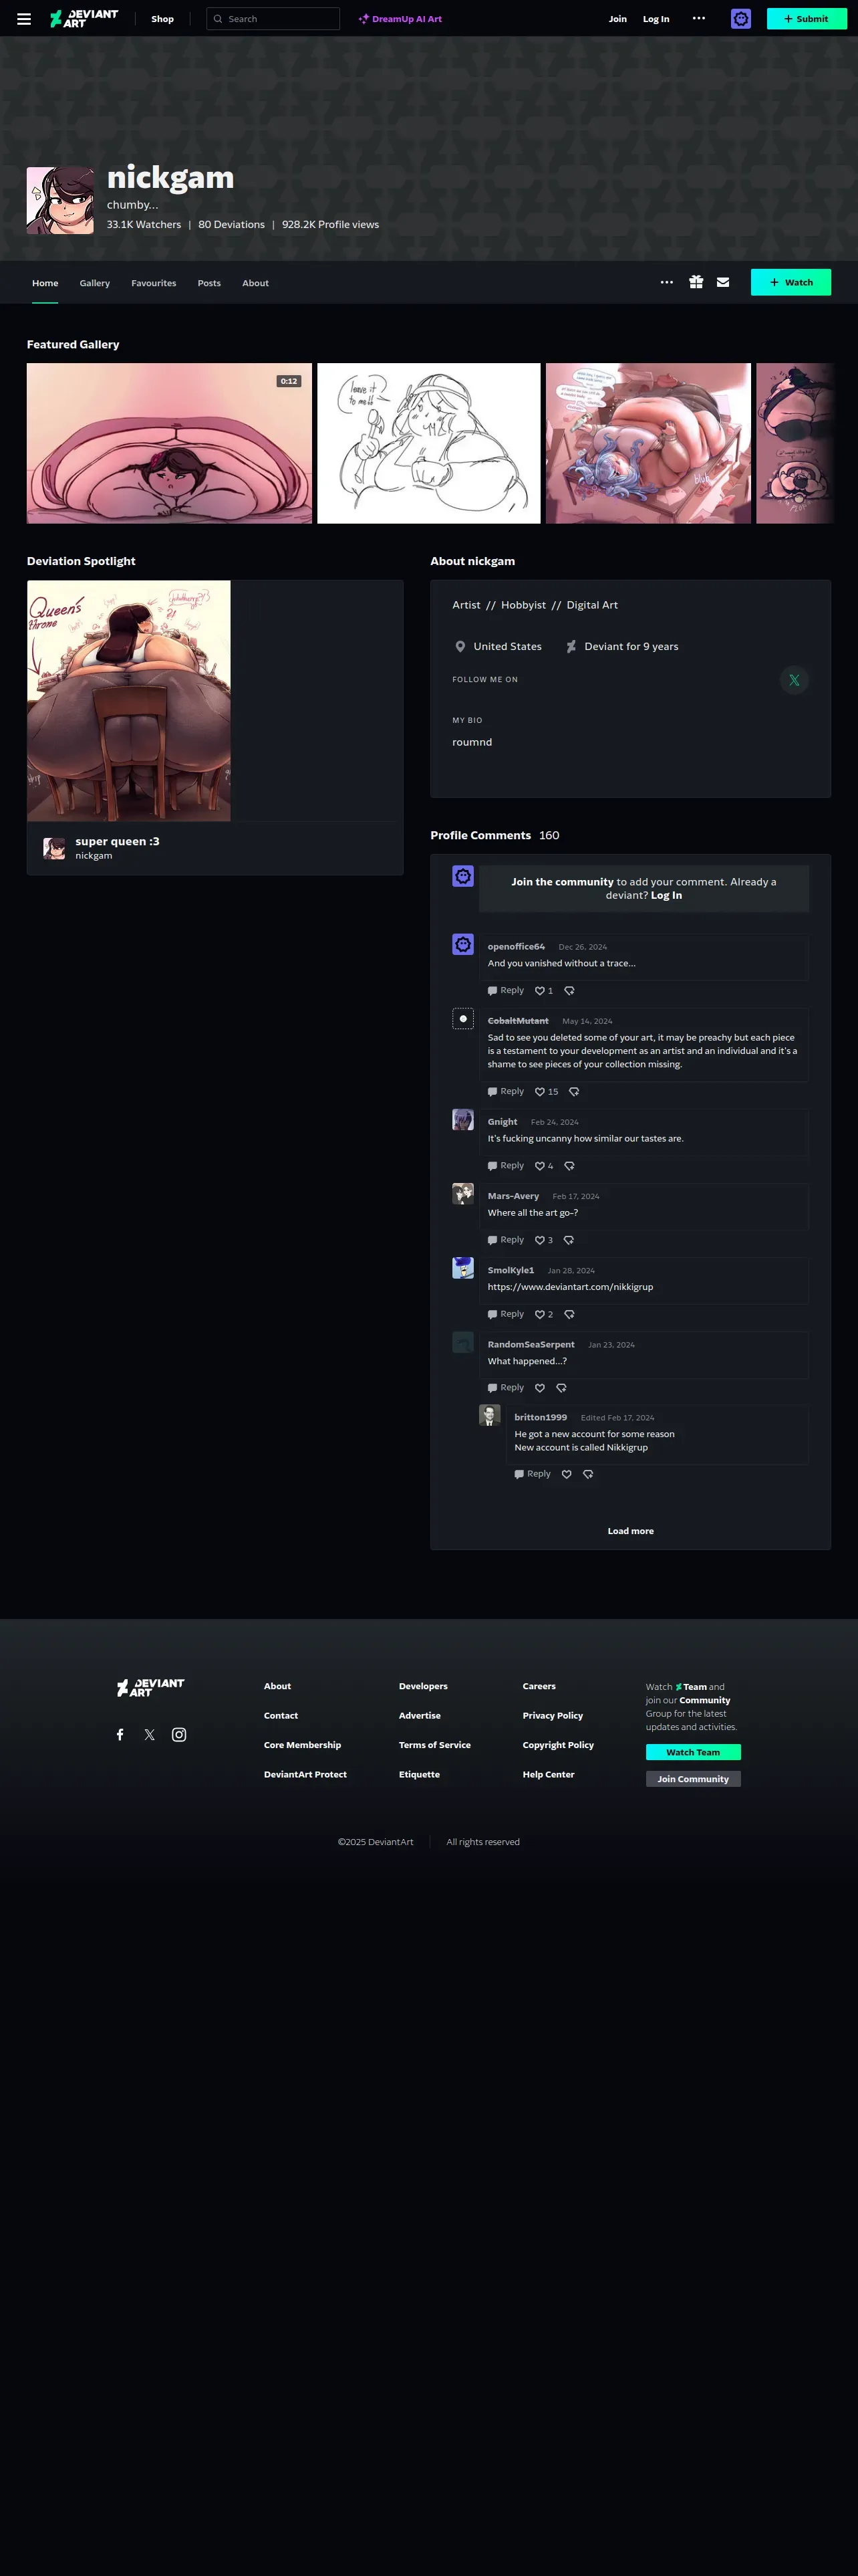
Task: Like SmolKyle1's comment heart icon
Action: point(541,1314)
